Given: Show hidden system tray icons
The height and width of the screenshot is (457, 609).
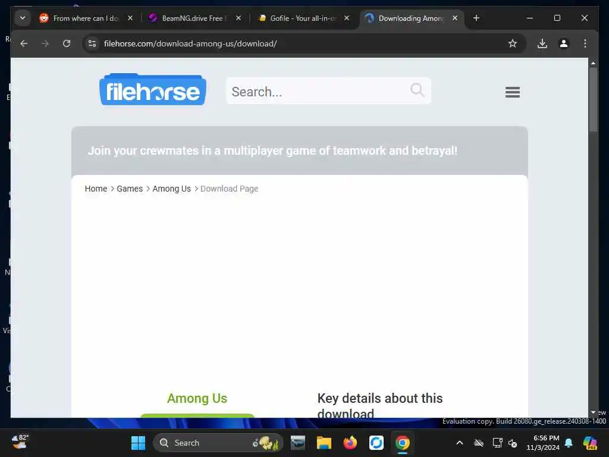Looking at the screenshot, I should (460, 443).
